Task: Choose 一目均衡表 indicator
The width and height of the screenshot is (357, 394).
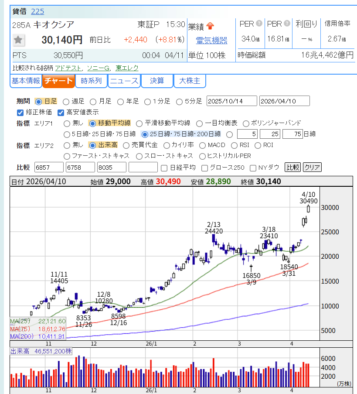Action: point(199,123)
